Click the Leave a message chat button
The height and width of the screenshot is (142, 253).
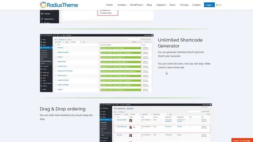pos(242,140)
